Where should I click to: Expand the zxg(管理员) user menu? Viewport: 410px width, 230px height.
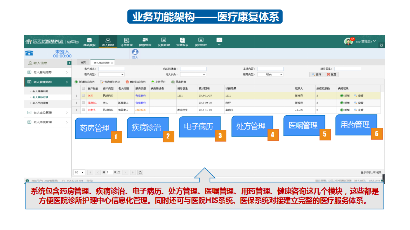[366, 41]
